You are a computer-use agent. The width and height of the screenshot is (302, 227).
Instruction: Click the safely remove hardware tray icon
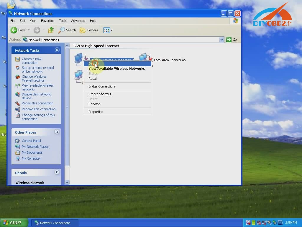click(x=275, y=223)
